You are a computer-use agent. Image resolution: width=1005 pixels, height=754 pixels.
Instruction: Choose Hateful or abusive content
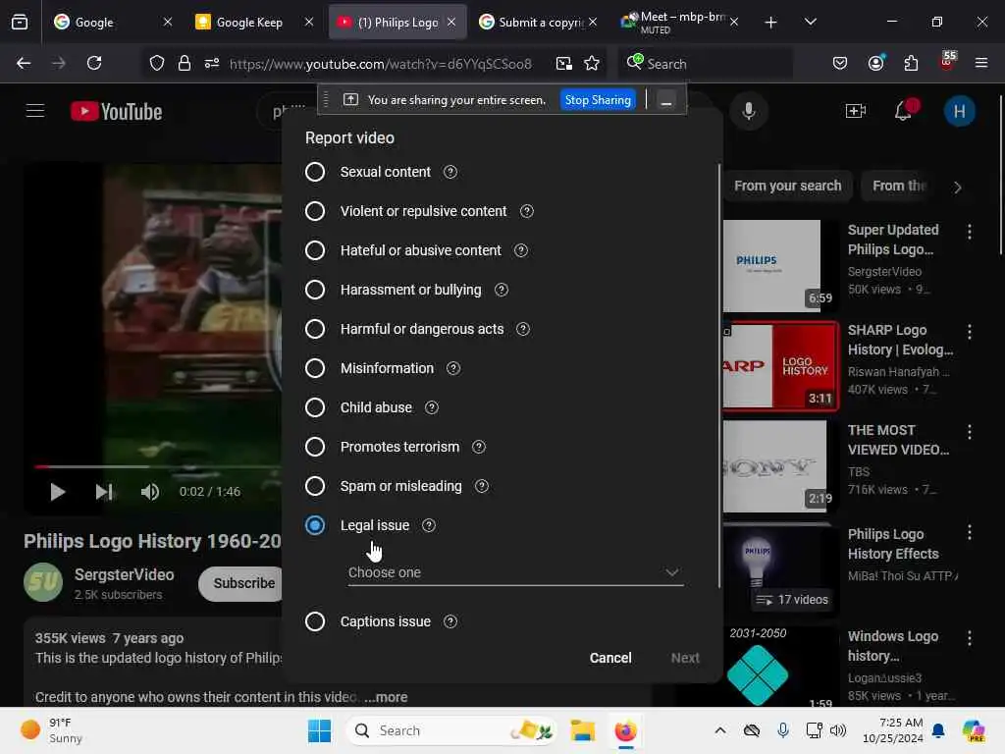pyautogui.click(x=315, y=250)
